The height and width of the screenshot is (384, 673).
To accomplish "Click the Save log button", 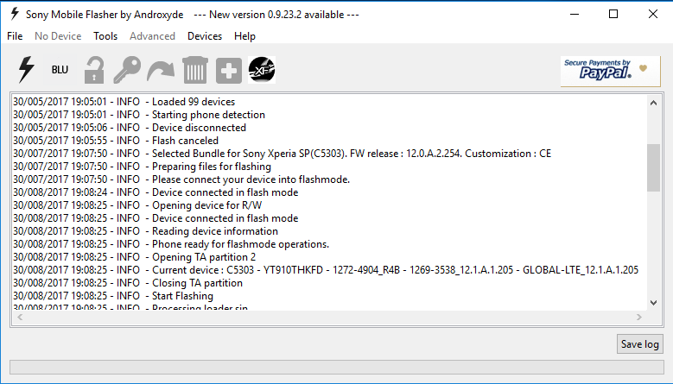I will pos(640,344).
